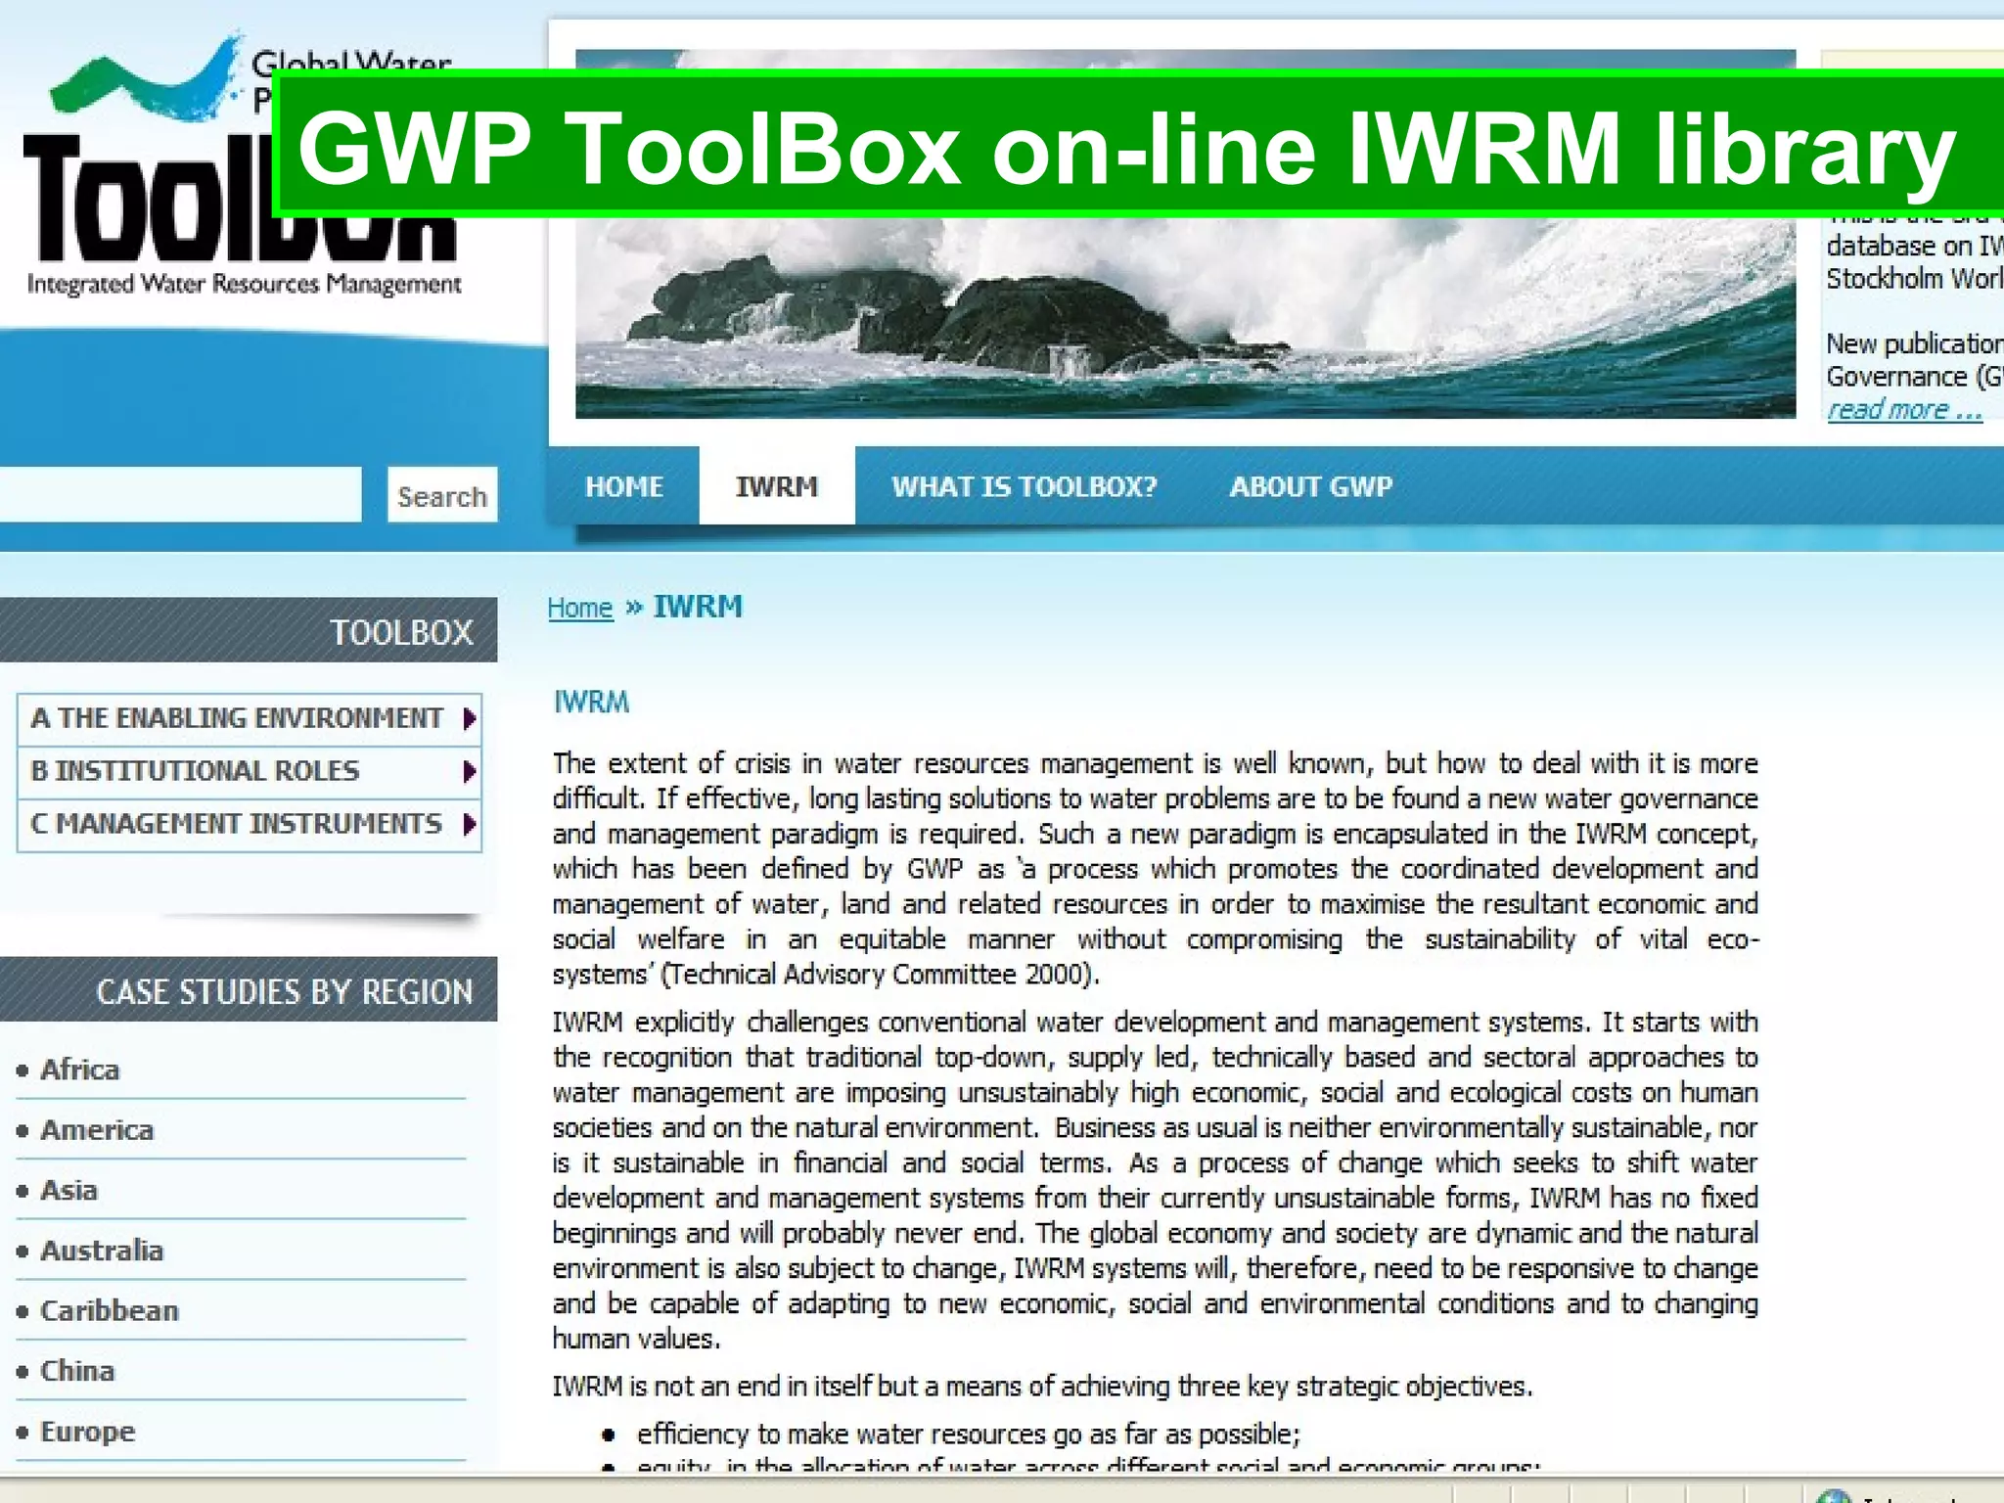Open 'C MANAGEMENT INSTRUMENTS' menu item
This screenshot has height=1503, width=2004.
coord(250,824)
